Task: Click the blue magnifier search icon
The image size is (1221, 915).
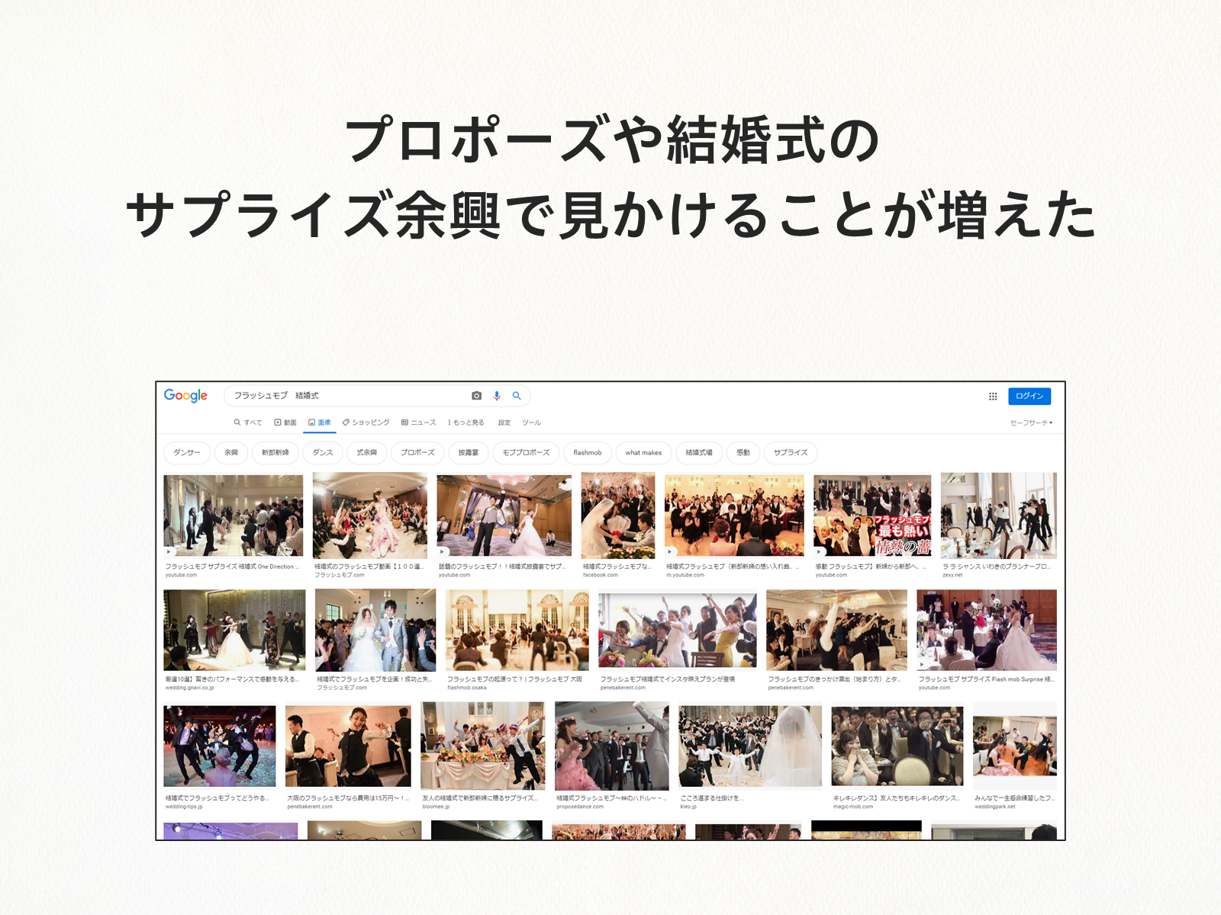Action: pyautogui.click(x=517, y=396)
